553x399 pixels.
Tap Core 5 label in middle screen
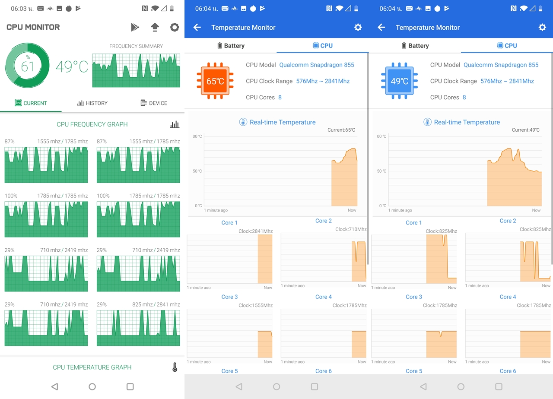point(229,371)
